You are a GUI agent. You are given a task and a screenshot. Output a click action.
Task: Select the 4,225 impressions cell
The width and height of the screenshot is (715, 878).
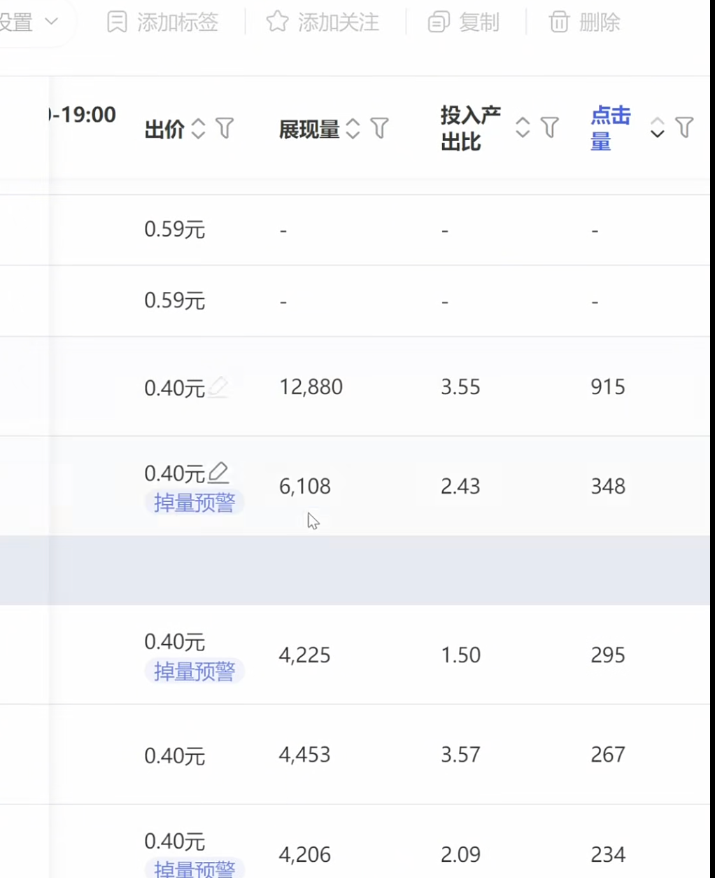pos(305,655)
